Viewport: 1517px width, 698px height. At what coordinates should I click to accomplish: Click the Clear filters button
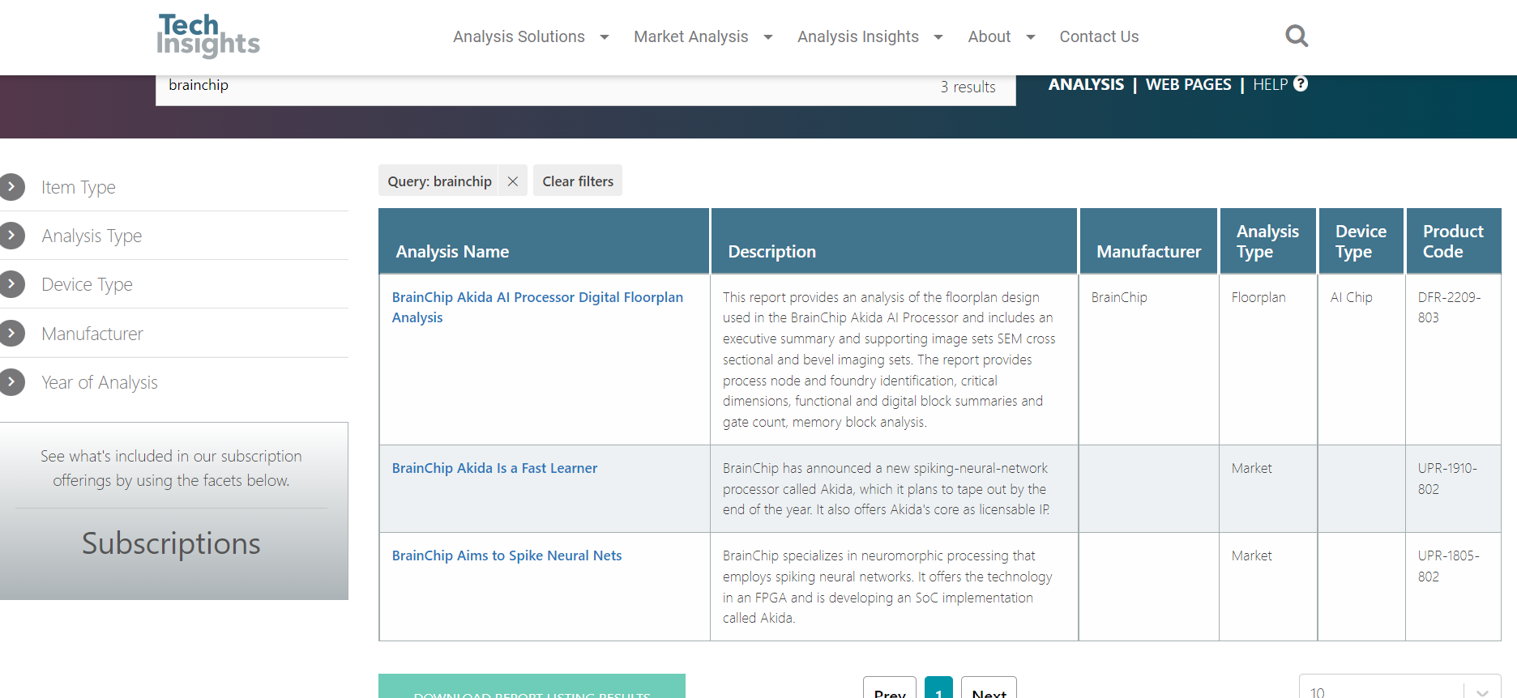pyautogui.click(x=578, y=181)
